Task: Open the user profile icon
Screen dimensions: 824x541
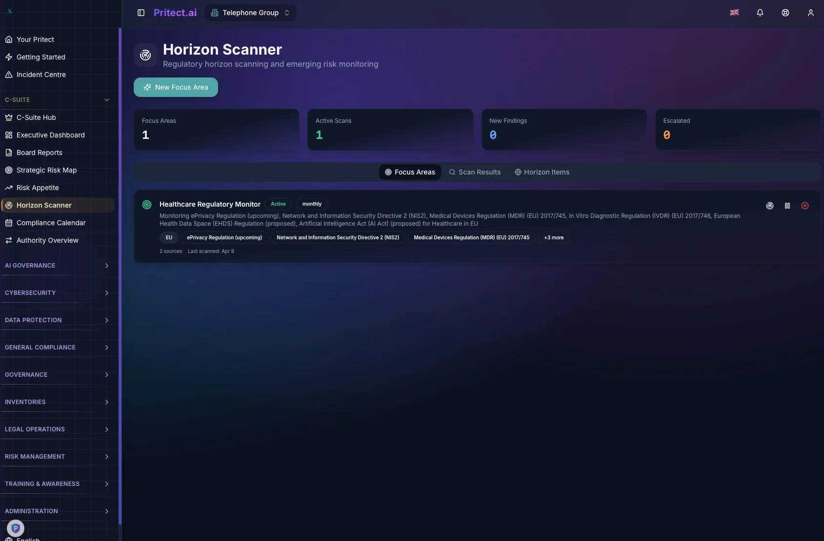Action: [811, 13]
